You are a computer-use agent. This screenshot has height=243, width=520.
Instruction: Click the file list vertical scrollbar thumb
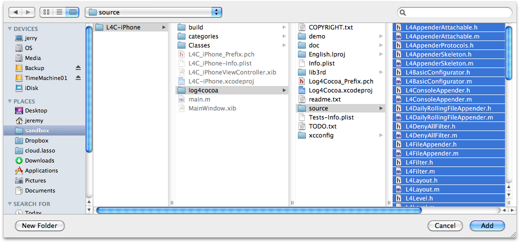pyautogui.click(x=509, y=53)
